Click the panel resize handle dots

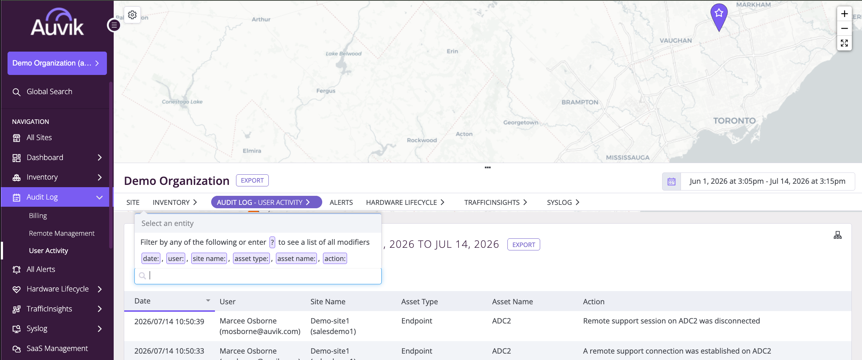(487, 167)
